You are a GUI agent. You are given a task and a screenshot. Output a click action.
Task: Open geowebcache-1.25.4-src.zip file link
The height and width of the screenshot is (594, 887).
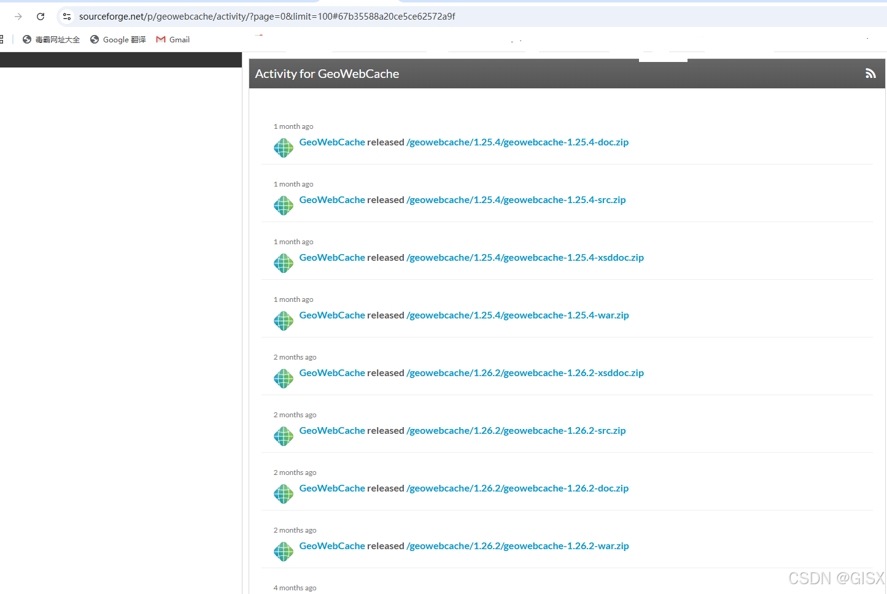pos(516,200)
